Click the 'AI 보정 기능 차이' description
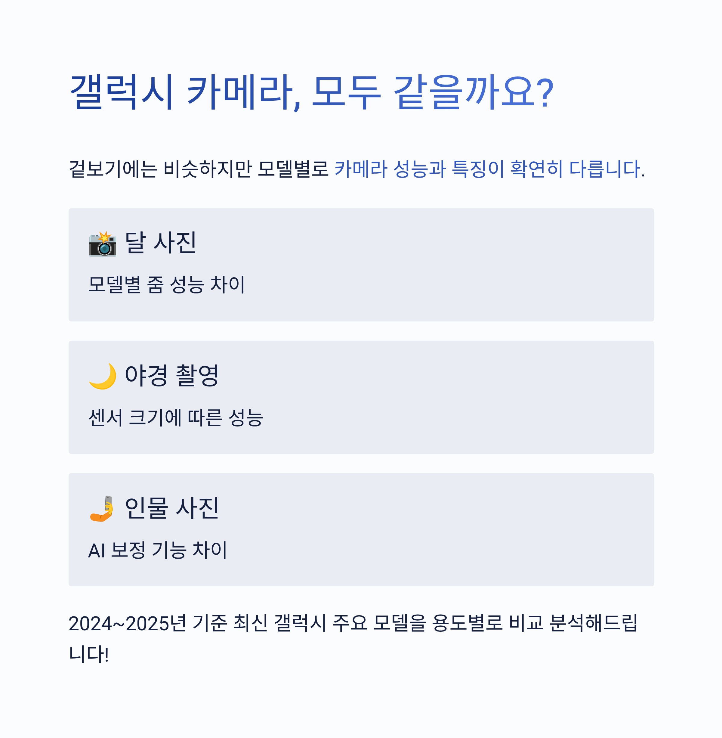This screenshot has width=722, height=738. (157, 550)
